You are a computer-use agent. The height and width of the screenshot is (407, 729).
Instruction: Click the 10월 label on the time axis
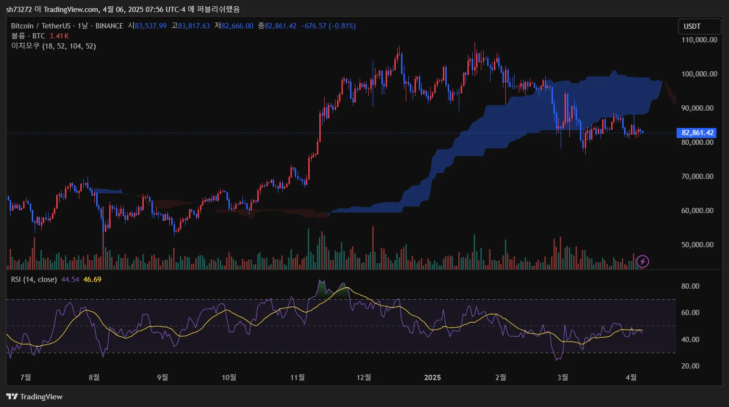pyautogui.click(x=229, y=377)
